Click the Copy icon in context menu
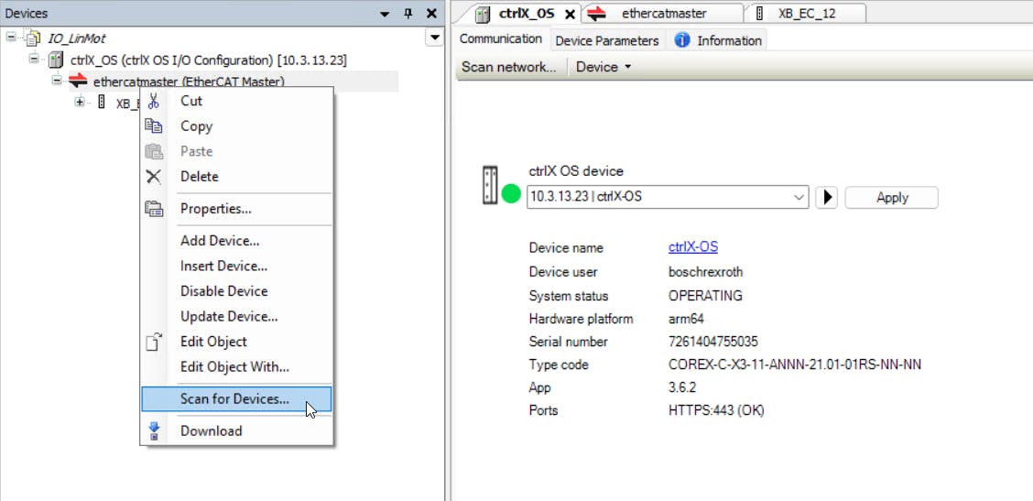The image size is (1033, 501). click(154, 126)
